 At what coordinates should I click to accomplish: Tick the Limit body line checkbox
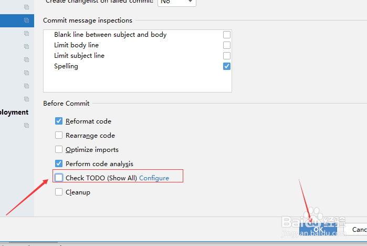coord(227,45)
